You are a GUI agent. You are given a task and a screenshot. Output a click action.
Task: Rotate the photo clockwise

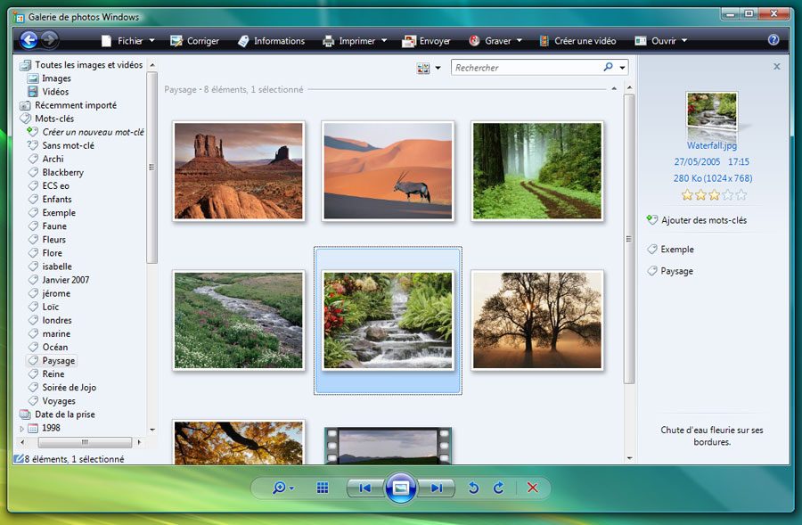pos(499,488)
